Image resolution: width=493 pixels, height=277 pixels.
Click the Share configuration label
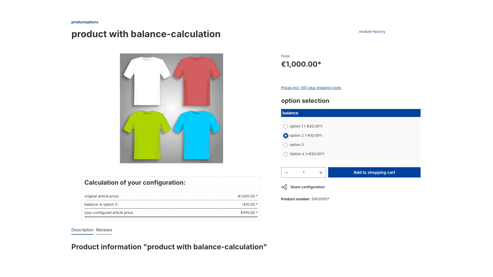[x=307, y=187]
